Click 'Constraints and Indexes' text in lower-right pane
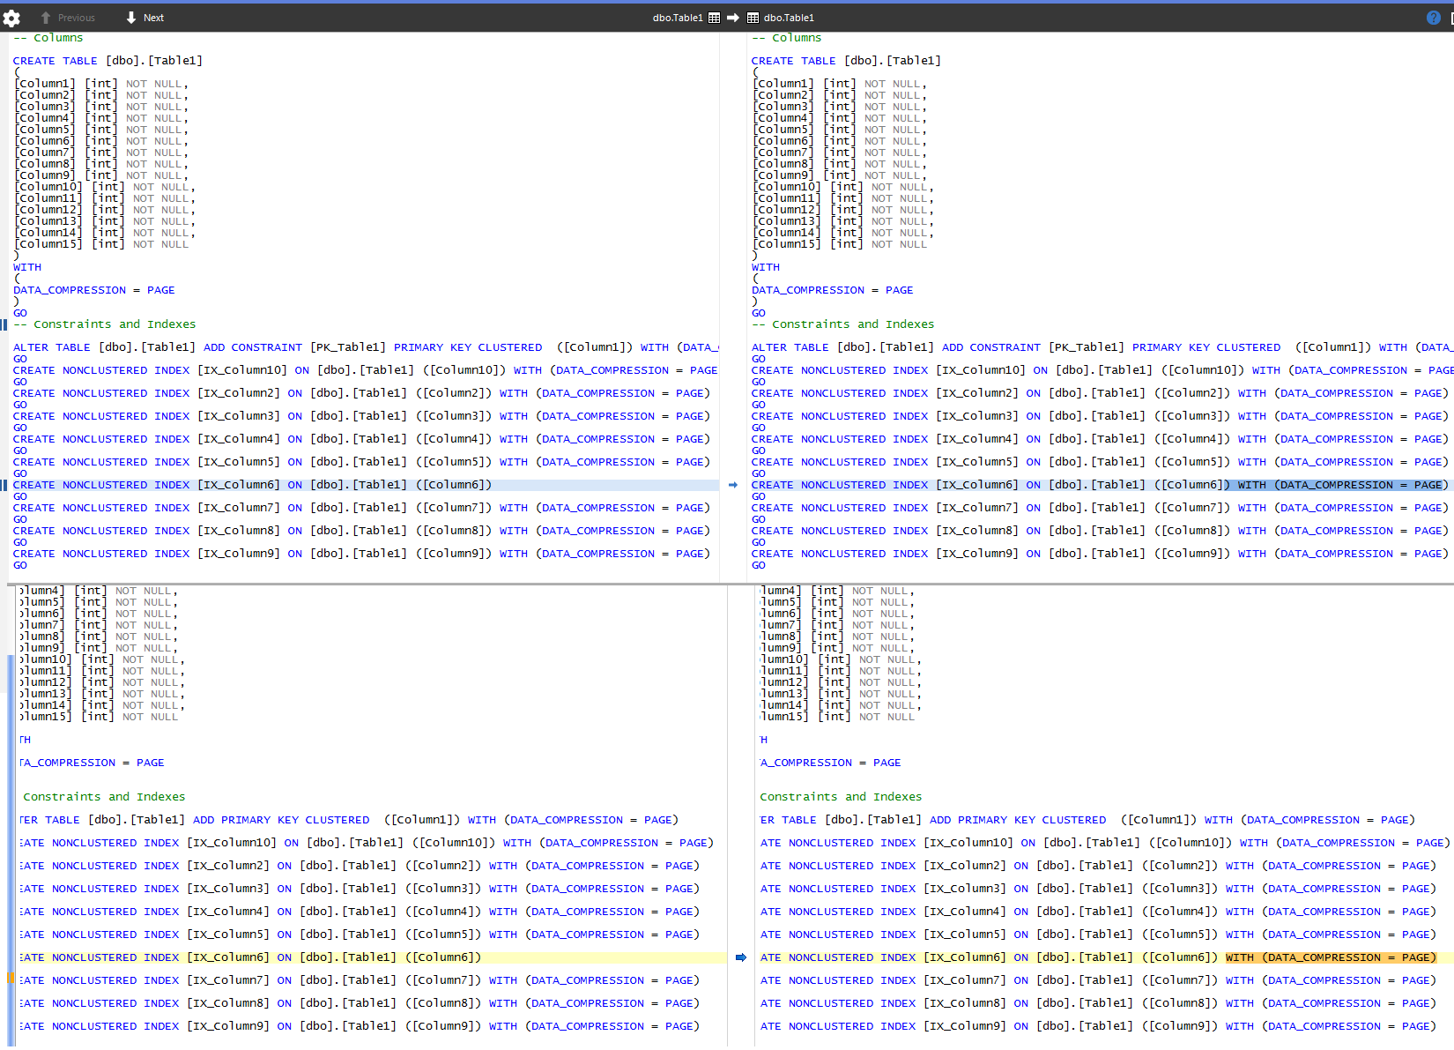Screen dimensions: 1454x1050 point(841,797)
